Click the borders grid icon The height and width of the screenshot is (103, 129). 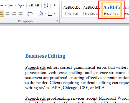(50, 14)
